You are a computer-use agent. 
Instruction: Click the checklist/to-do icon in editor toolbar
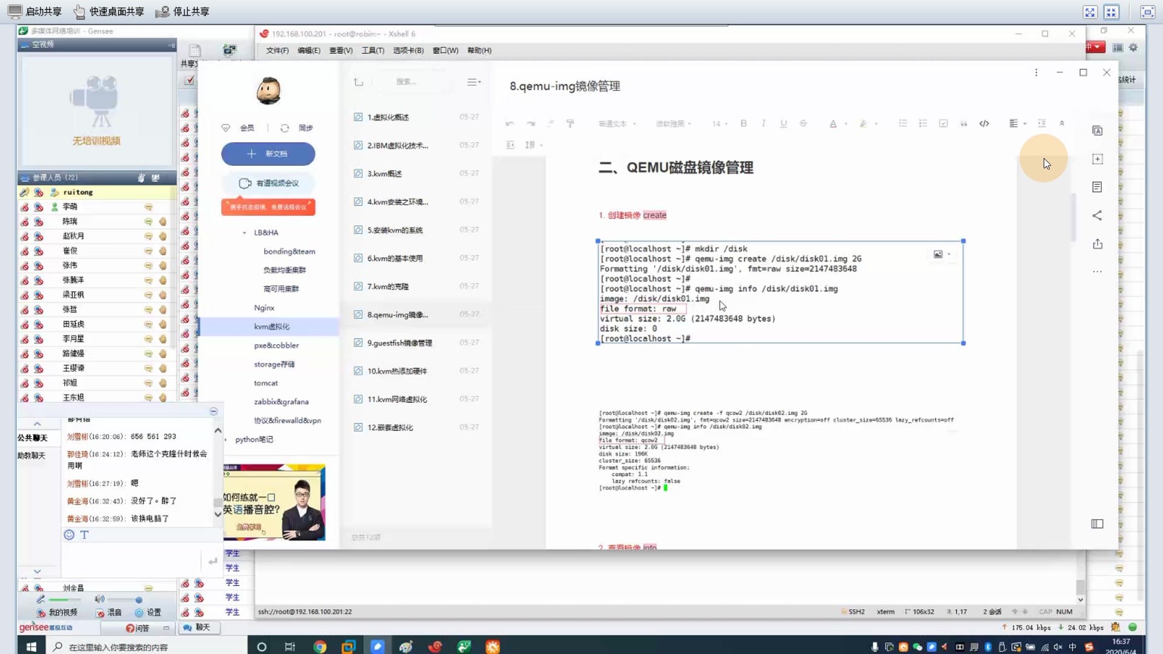(x=943, y=124)
